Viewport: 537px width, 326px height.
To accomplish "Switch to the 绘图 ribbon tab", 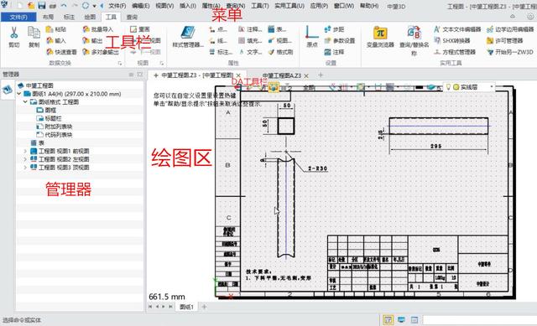I will [x=90, y=17].
